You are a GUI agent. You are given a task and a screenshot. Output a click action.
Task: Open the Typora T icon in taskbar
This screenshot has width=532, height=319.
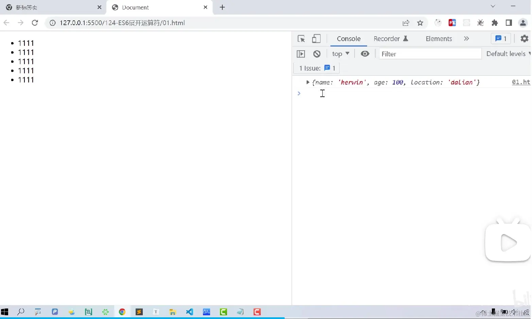pos(156,312)
